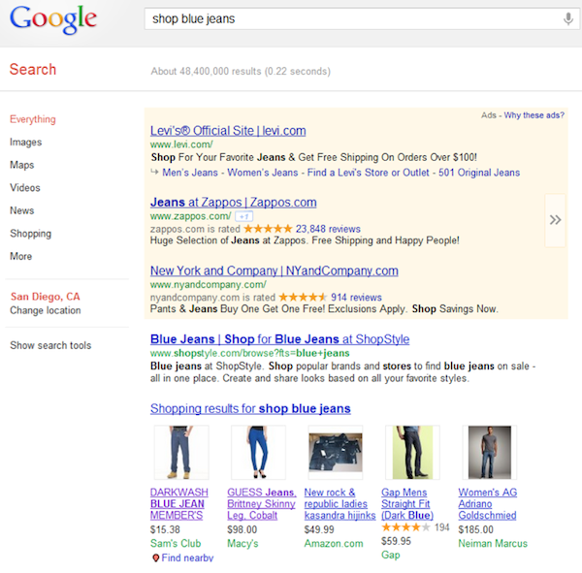Click the Darkwash blue jean product image
This screenshot has width=582, height=573.
[x=181, y=453]
